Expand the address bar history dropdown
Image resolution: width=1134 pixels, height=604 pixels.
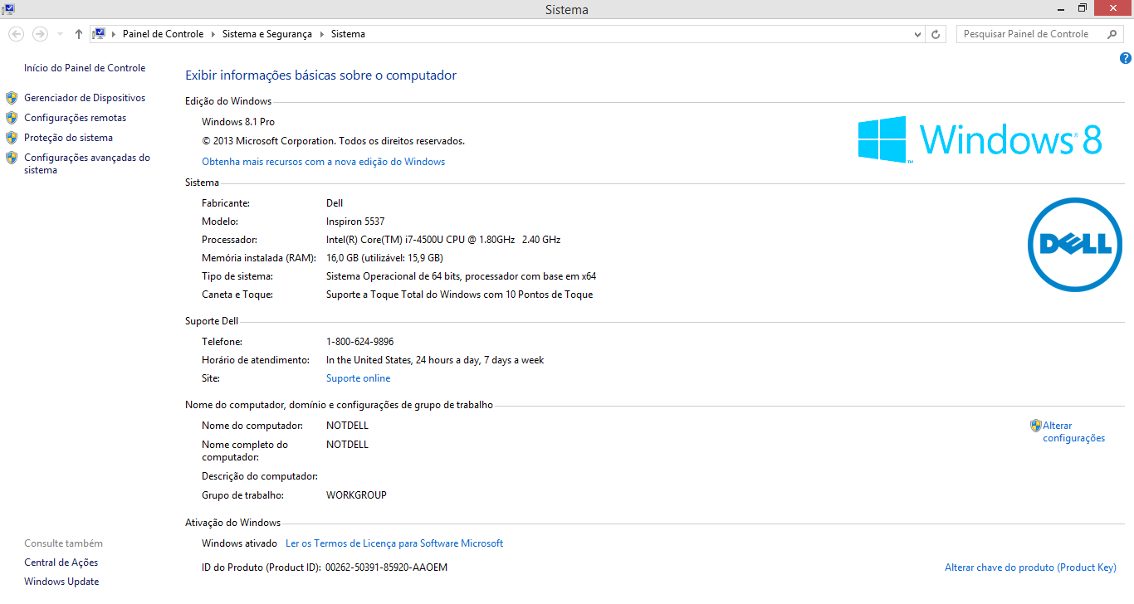(917, 34)
